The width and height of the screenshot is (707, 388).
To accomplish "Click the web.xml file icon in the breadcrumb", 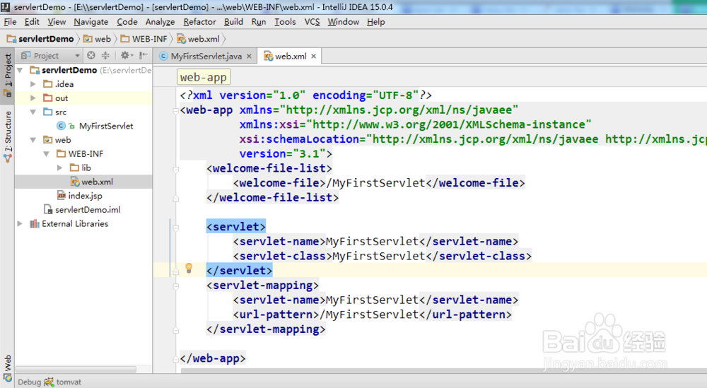I will [x=181, y=39].
